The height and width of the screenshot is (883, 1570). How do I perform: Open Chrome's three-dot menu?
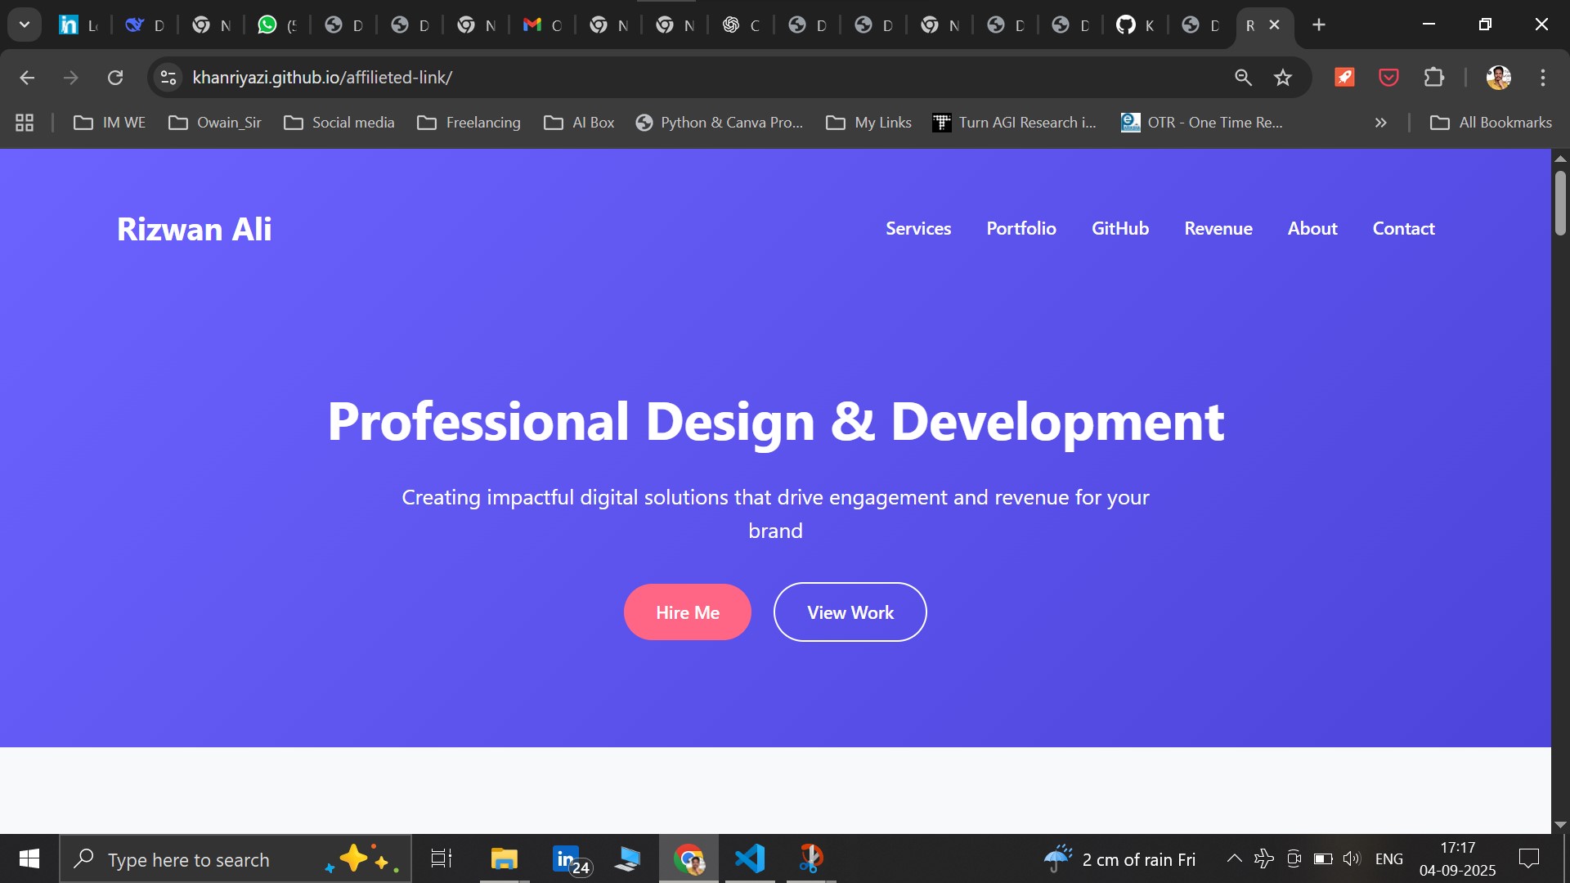[x=1543, y=78]
